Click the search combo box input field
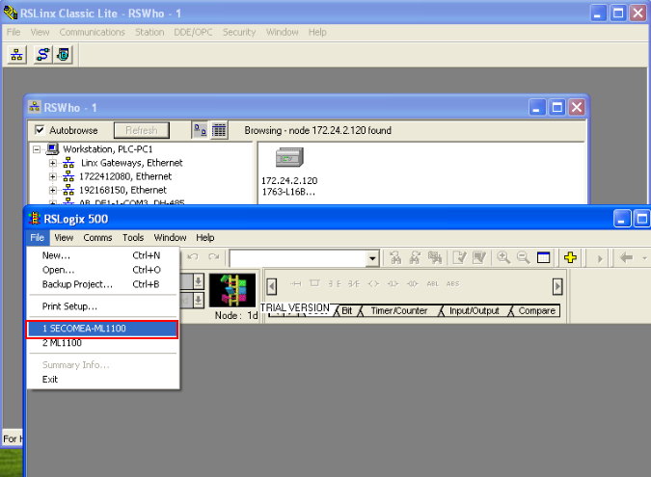This screenshot has width=651, height=477. coord(299,258)
